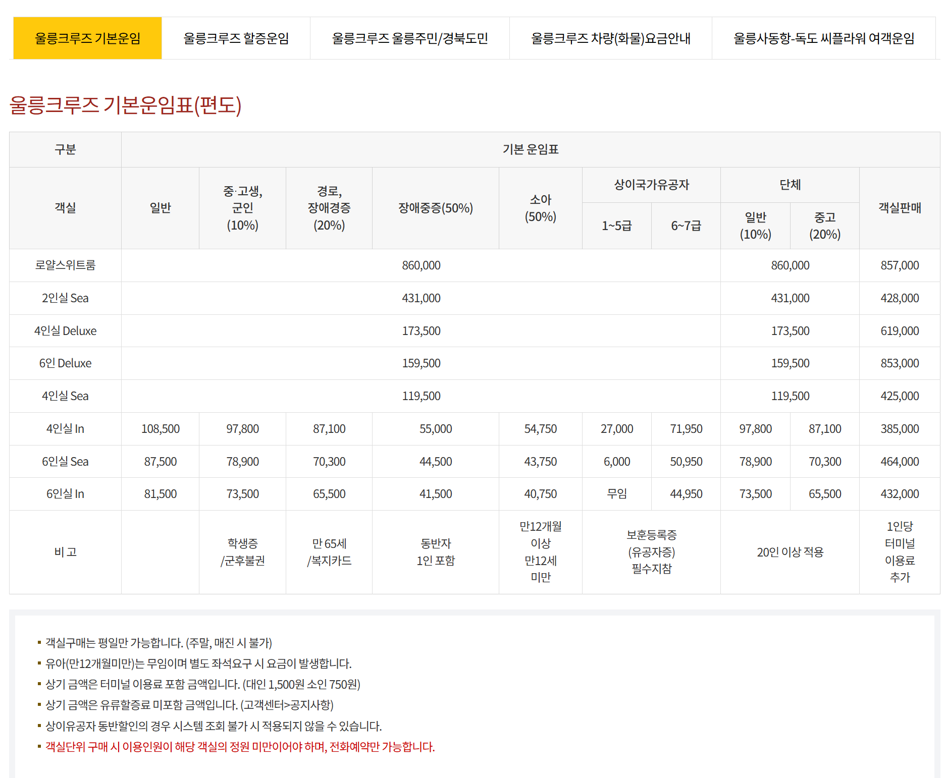944x778 pixels.
Task: Click the 4인실 Deluxe row label
Action: [x=65, y=331]
